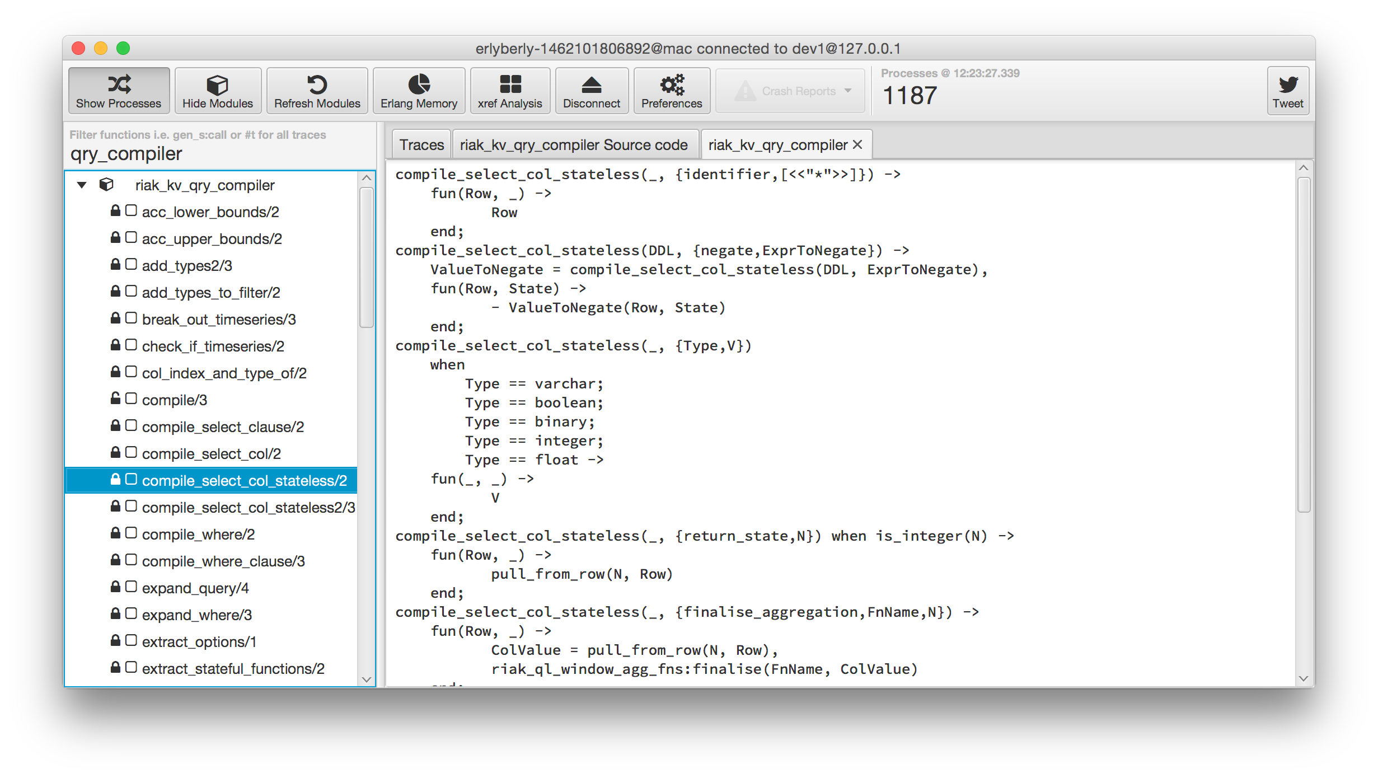Collapse the riak_kv_qry_compiler module tree
This screenshot has width=1378, height=778.
click(82, 185)
